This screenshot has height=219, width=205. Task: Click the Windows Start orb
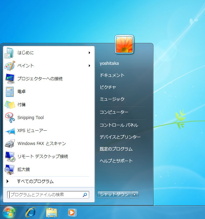[x=9, y=213]
